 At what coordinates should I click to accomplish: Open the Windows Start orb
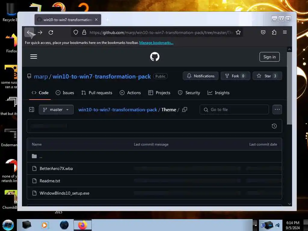click(8, 225)
